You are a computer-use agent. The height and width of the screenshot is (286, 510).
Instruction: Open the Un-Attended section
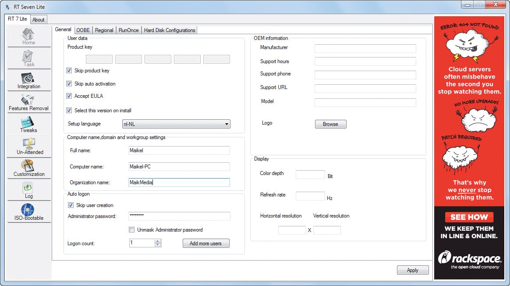28,146
